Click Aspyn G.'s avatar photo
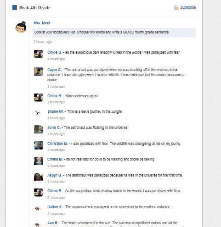221x227 pixels. coord(38,177)
